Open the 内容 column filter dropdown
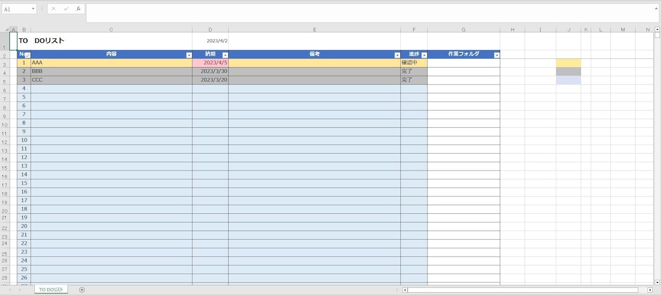This screenshot has width=661, height=295. [x=189, y=55]
